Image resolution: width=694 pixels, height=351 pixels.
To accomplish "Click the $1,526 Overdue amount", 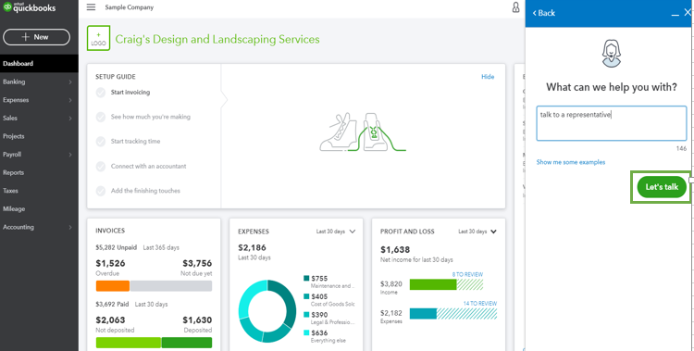I will pyautogui.click(x=110, y=263).
